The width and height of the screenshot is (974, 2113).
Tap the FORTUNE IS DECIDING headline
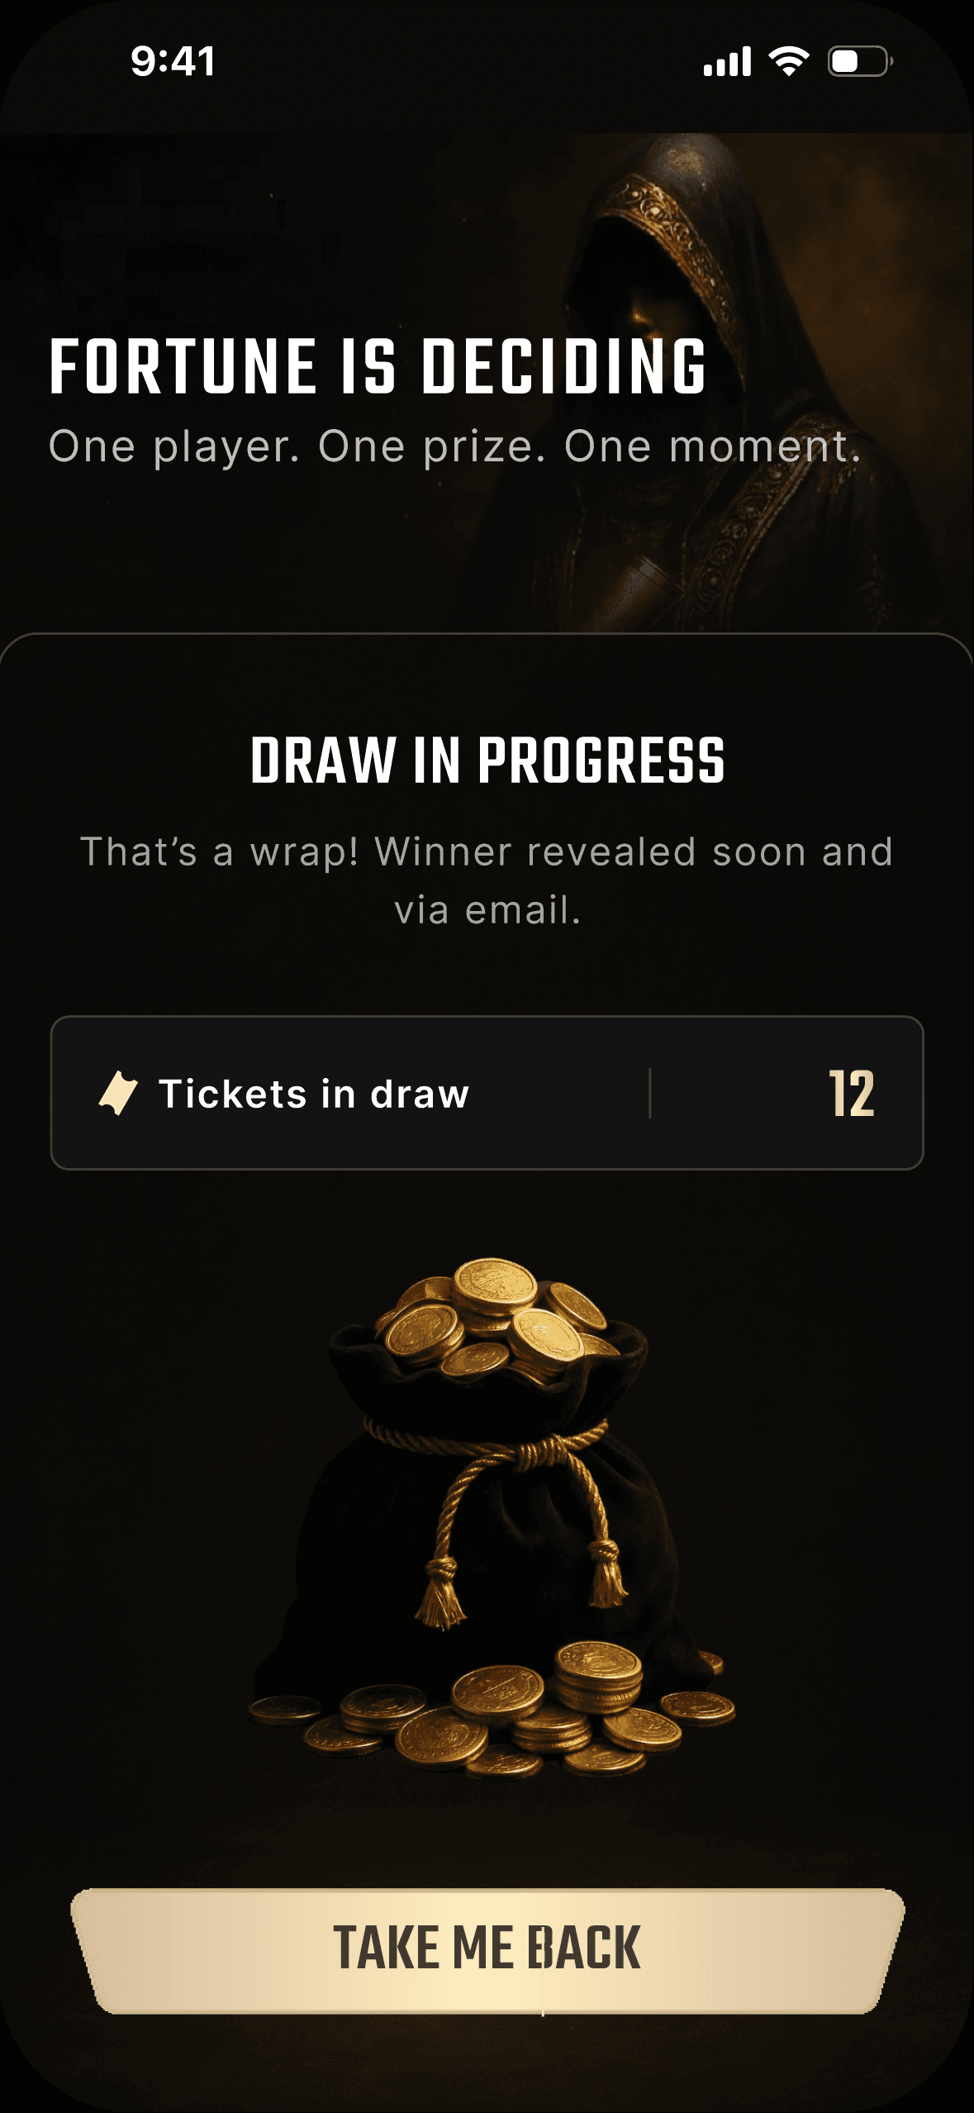click(378, 366)
